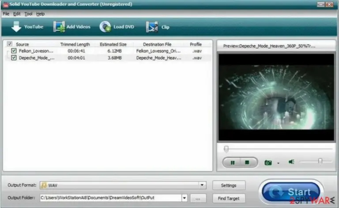Toggle the select-all checkbox beside Source
339x208 pixels.
[10, 44]
